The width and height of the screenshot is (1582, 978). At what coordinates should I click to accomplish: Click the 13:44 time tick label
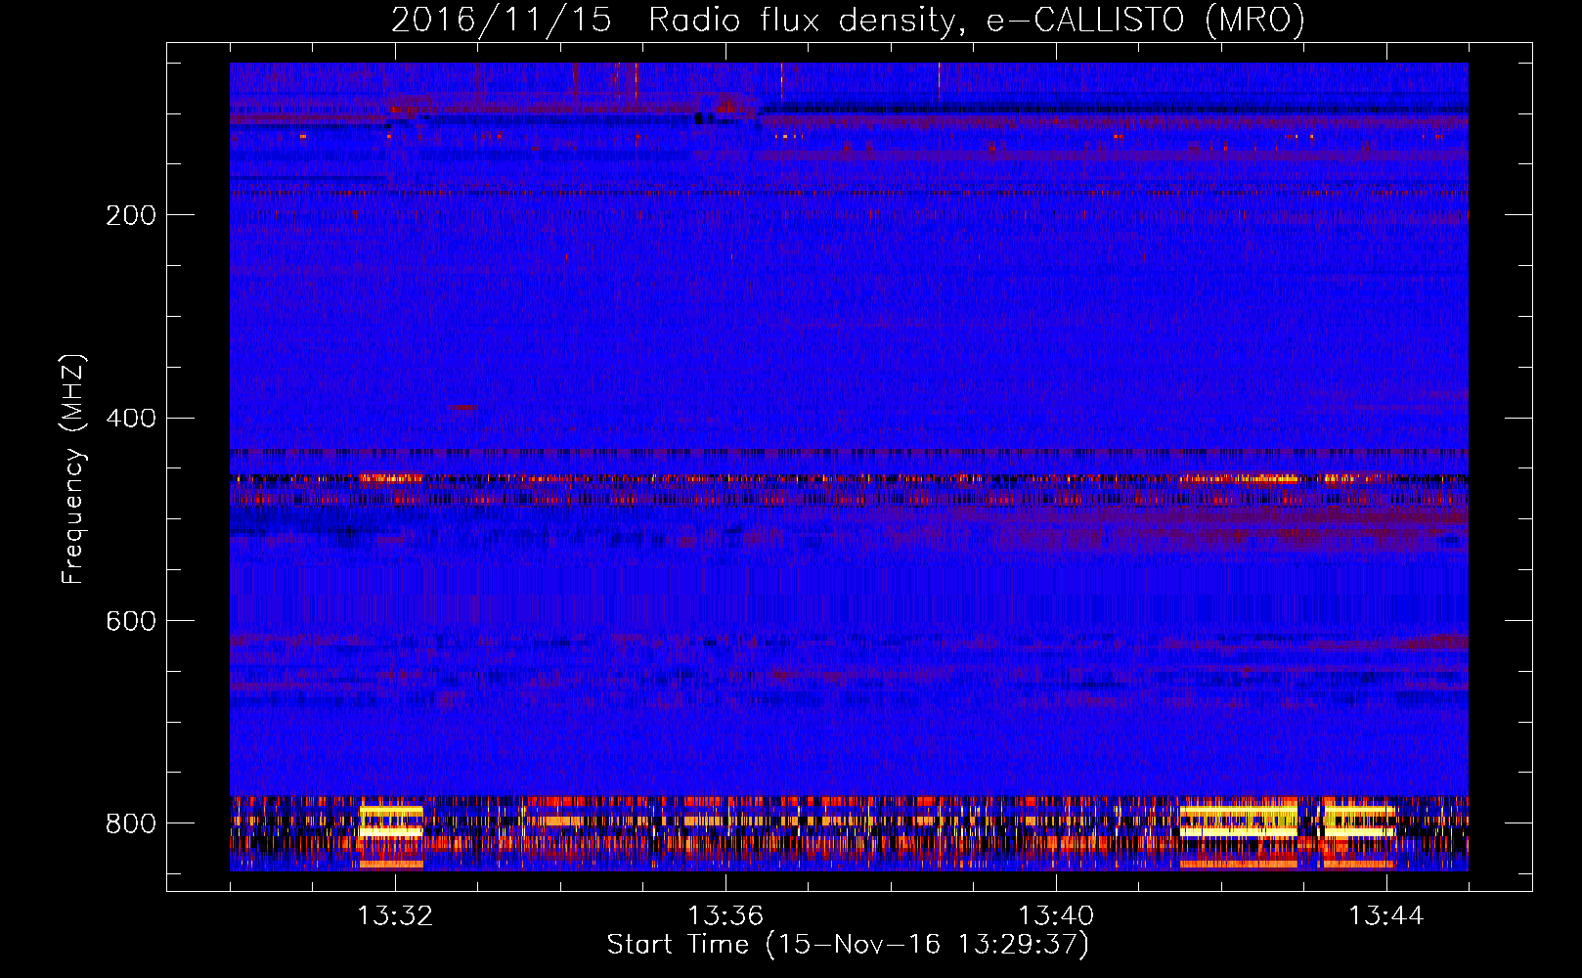coord(1386,916)
